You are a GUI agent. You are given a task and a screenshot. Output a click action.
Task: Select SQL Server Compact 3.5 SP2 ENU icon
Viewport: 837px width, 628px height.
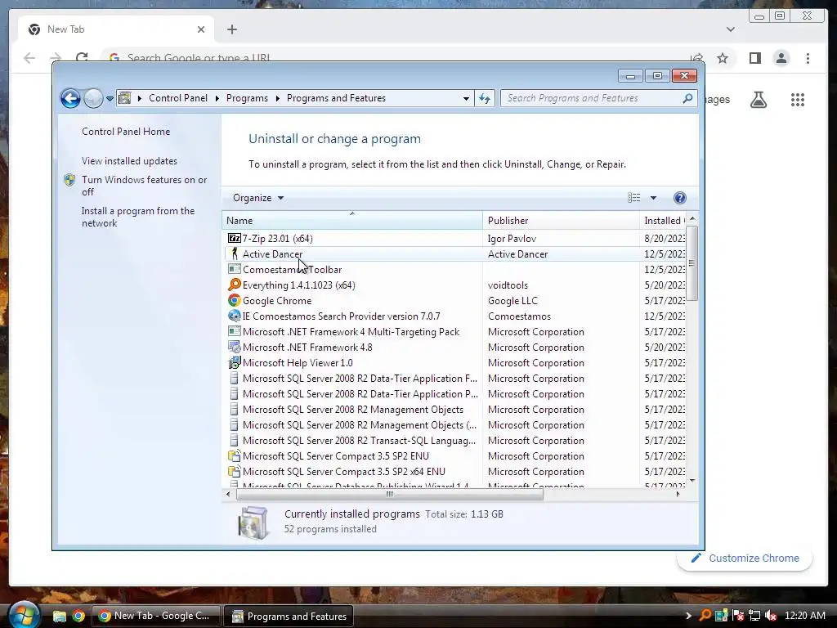tap(234, 456)
